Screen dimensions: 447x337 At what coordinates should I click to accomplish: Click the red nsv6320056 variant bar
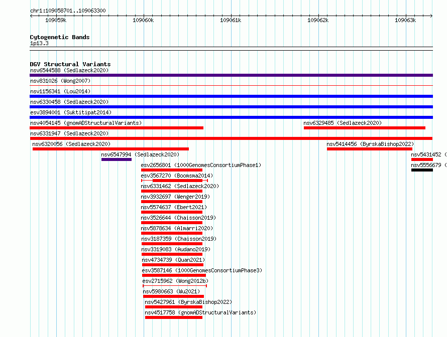tap(110, 149)
